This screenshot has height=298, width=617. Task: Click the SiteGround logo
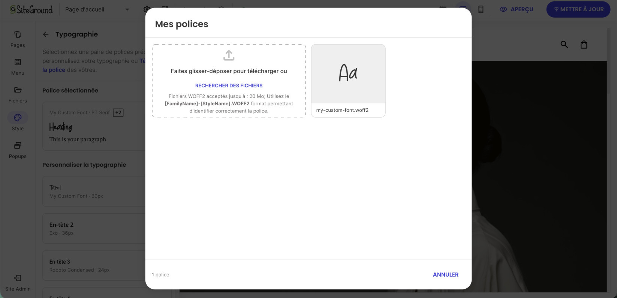pos(31,9)
